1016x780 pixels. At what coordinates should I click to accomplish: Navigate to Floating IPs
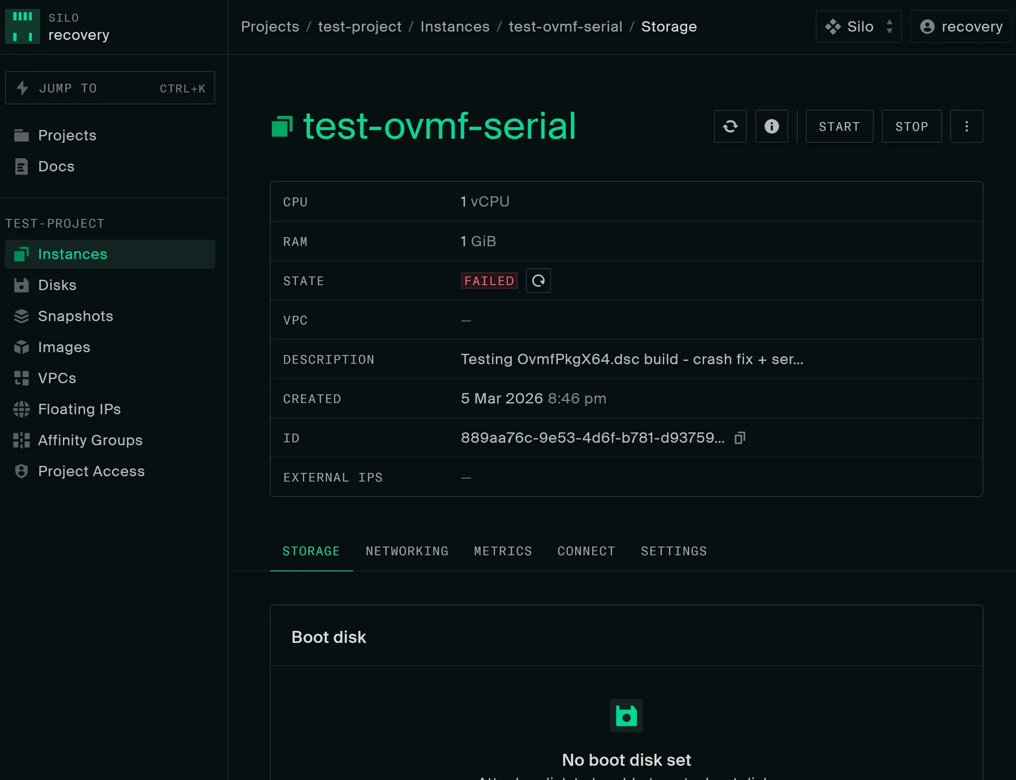[79, 409]
